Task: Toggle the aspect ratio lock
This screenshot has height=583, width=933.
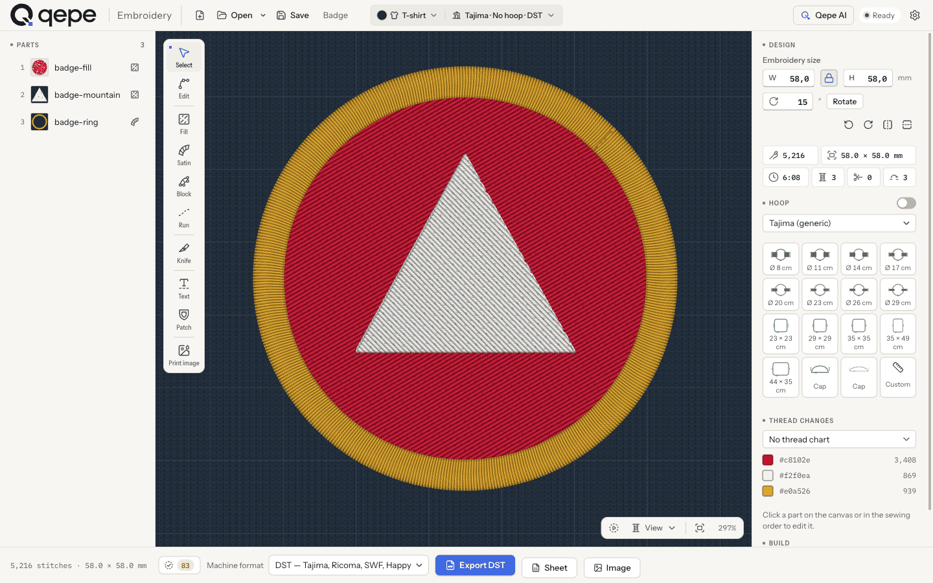Action: coord(829,78)
